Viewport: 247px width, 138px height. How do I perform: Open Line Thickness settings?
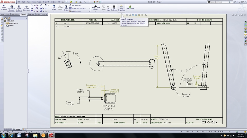click(114, 8)
